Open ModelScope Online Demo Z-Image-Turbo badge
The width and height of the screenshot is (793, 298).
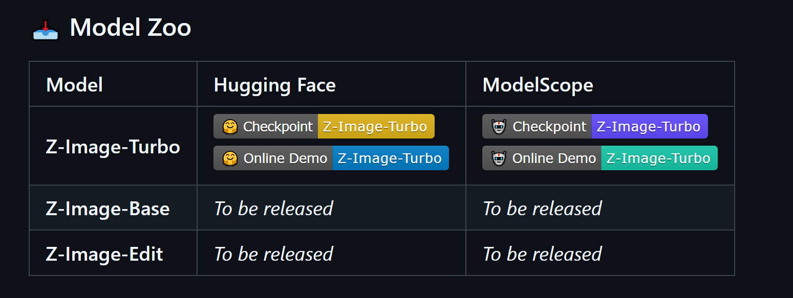pyautogui.click(x=600, y=158)
